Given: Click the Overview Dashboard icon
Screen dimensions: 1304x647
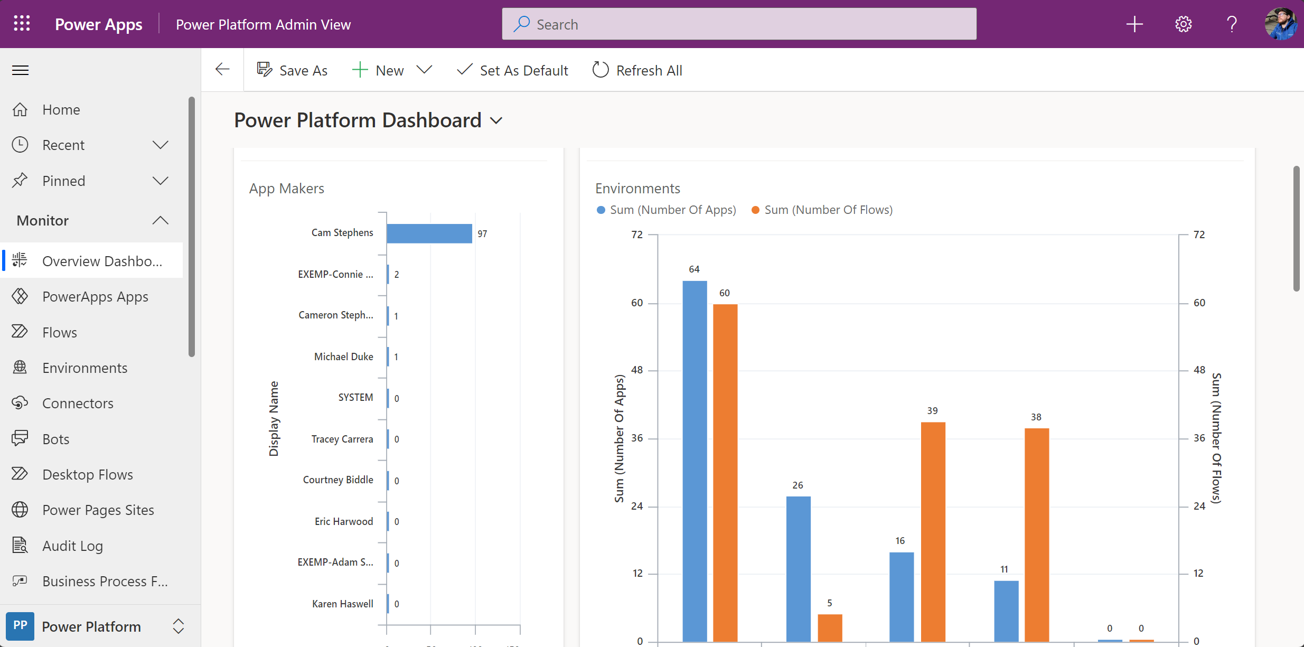Looking at the screenshot, I should tap(20, 260).
